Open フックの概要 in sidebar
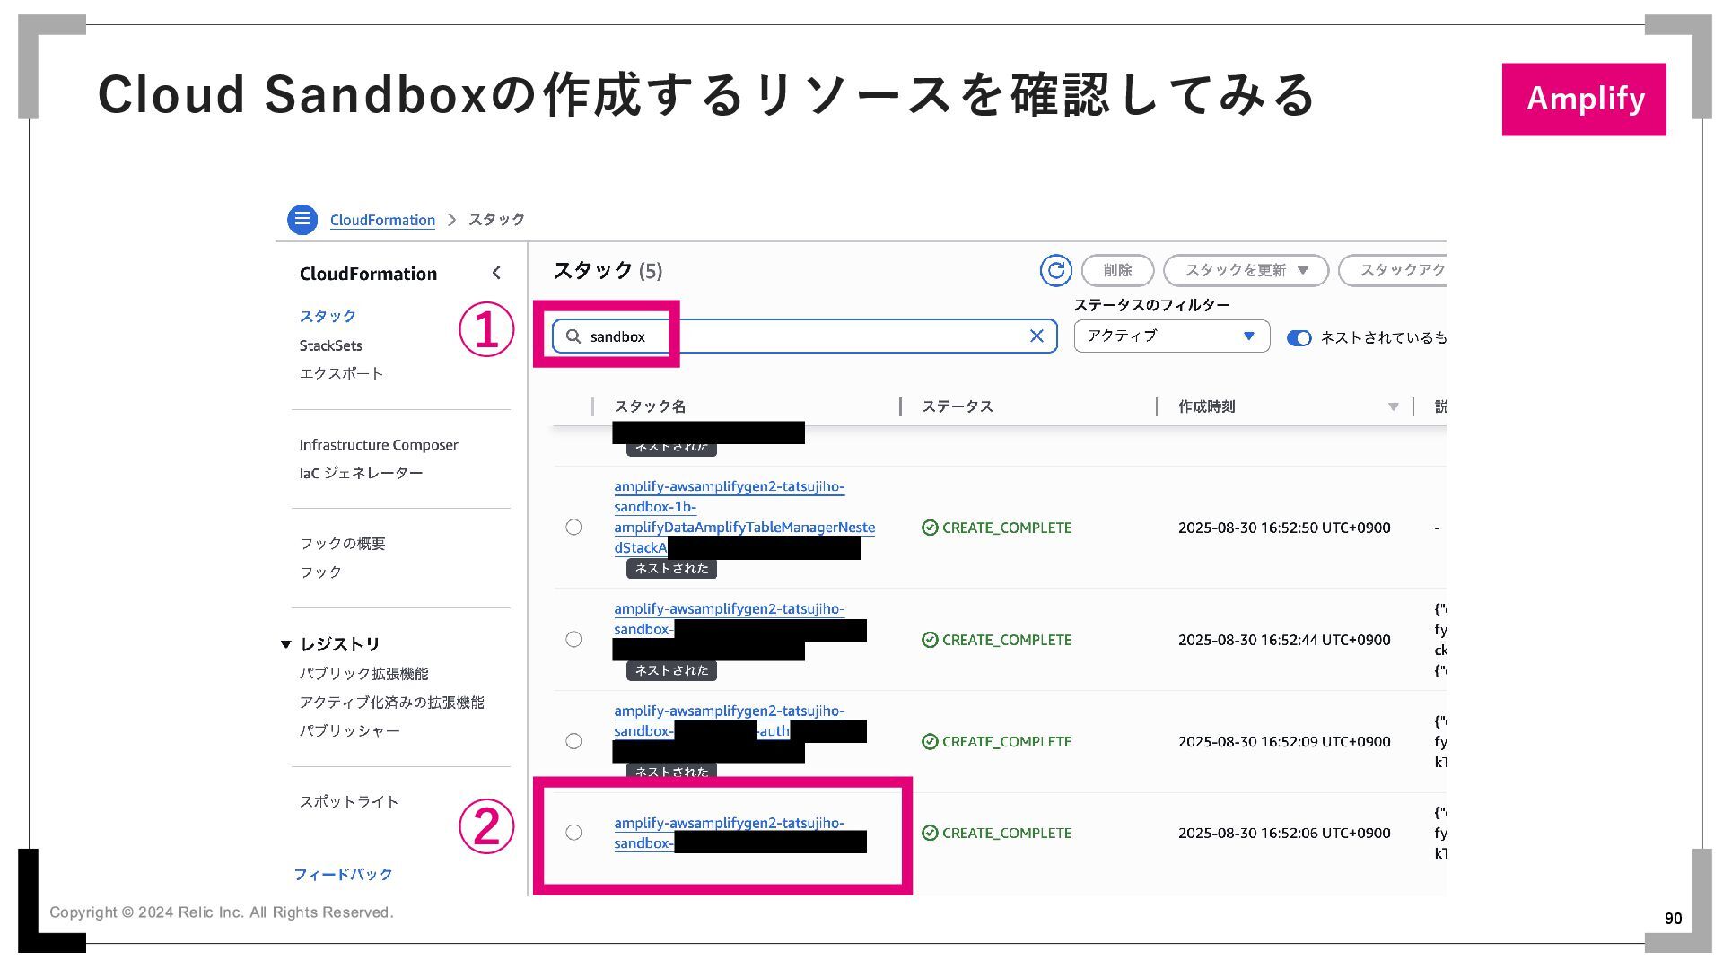Viewport: 1723px width, 969px height. pyautogui.click(x=342, y=544)
